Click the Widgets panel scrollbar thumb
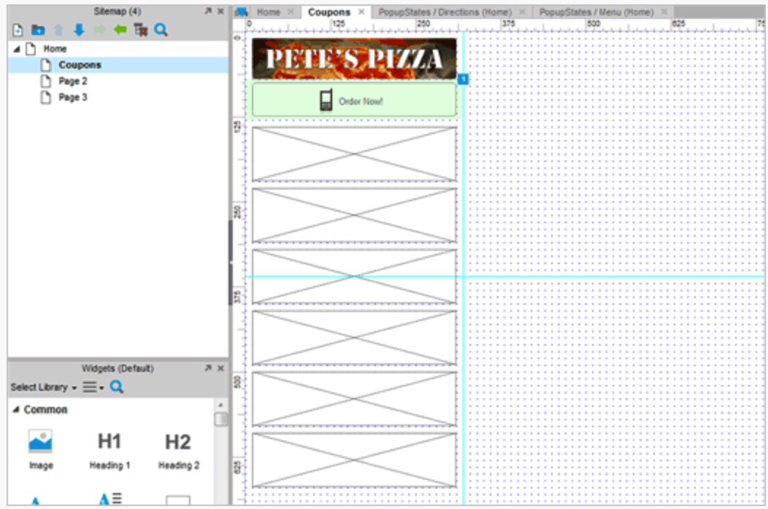768x509 pixels. coord(220,419)
